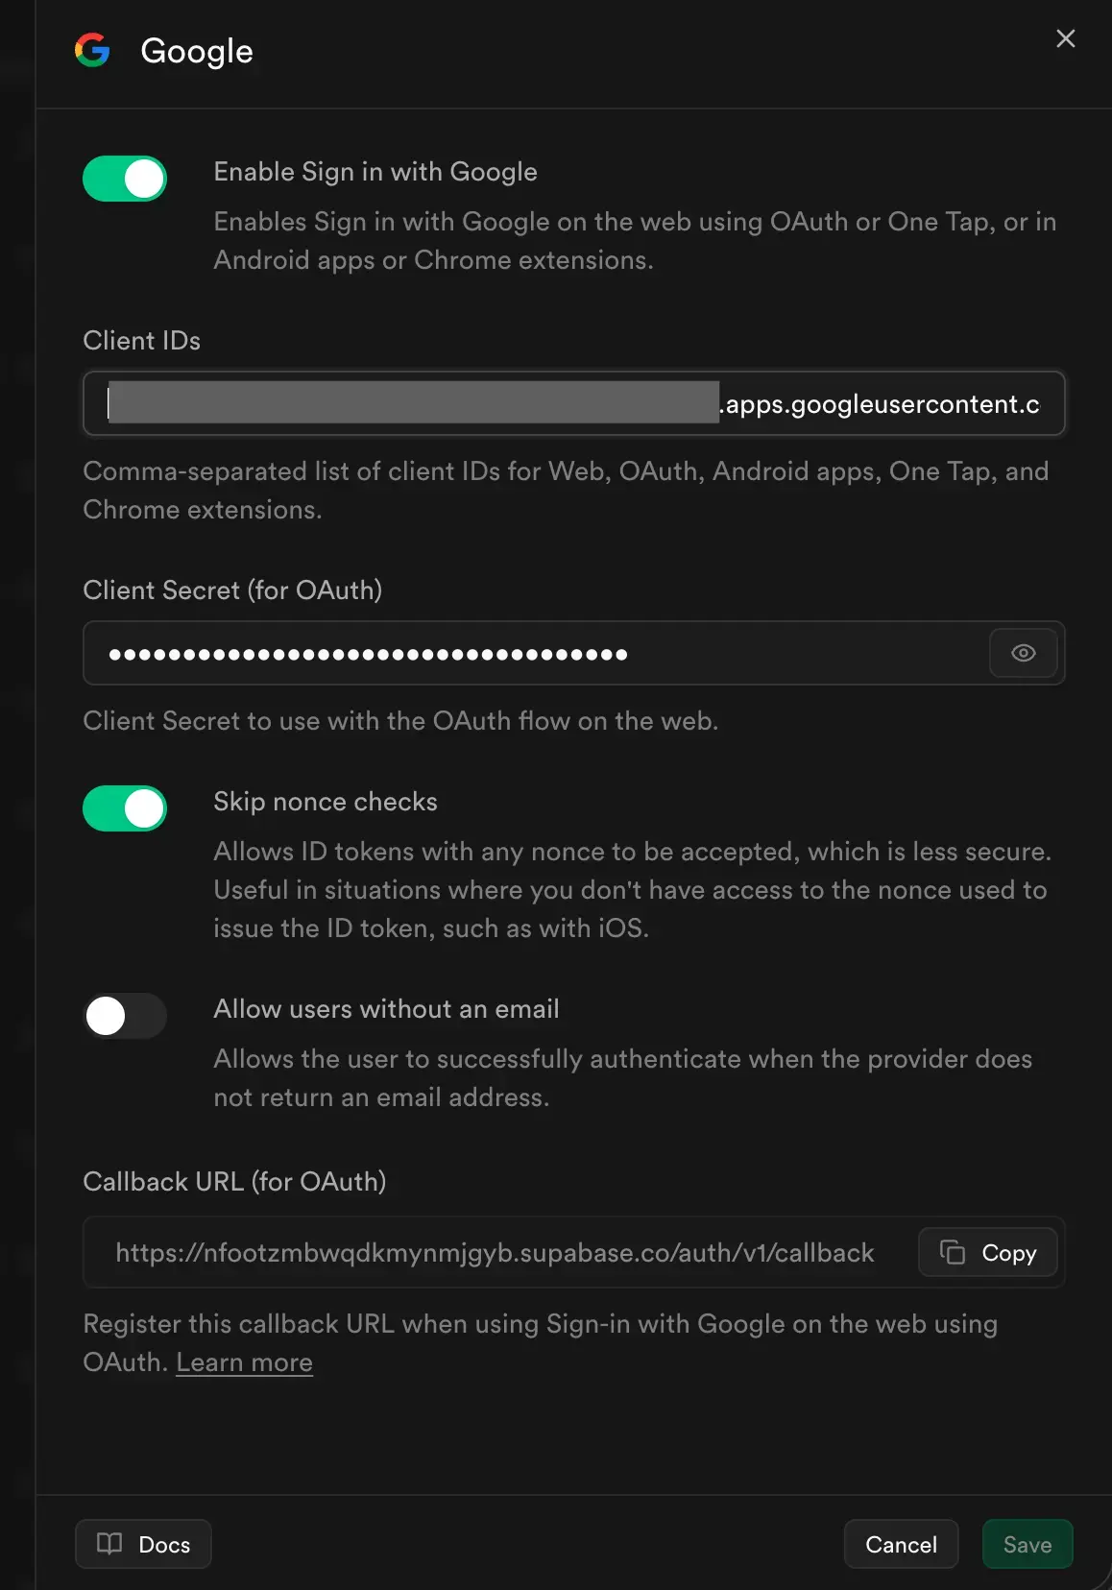Open Docs via the book icon button
1112x1590 pixels.
143,1544
